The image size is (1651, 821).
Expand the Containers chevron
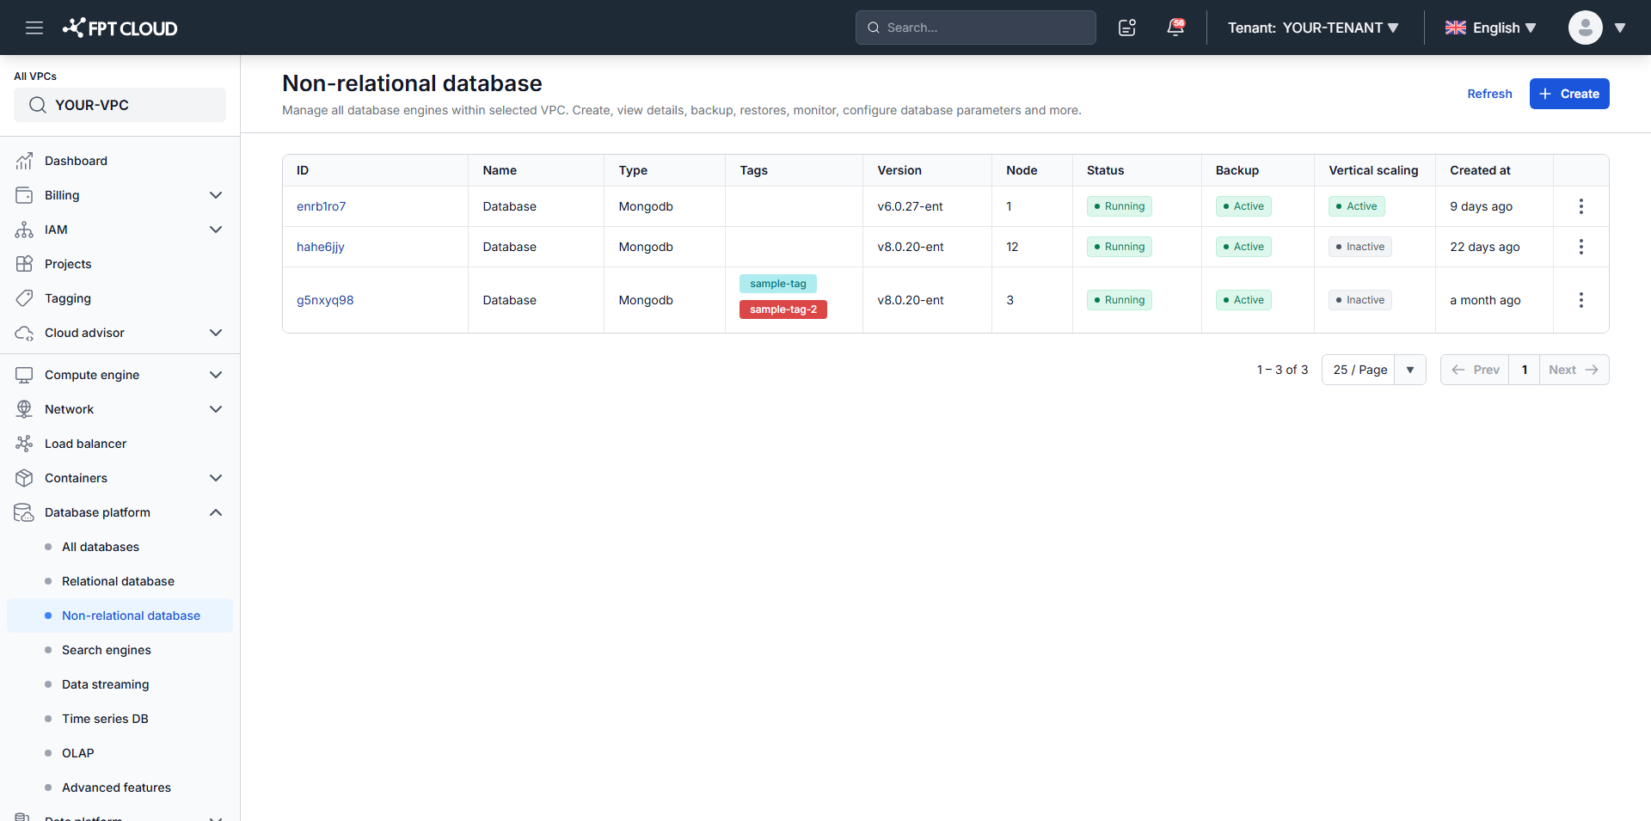point(216,478)
